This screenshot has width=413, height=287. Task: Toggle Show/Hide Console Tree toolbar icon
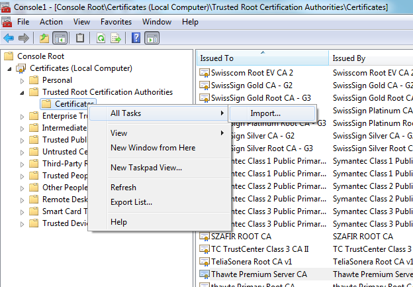pyautogui.click(x=60, y=38)
